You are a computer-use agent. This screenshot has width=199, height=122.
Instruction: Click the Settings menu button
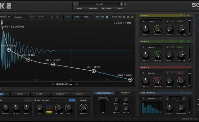[x=107, y=8]
